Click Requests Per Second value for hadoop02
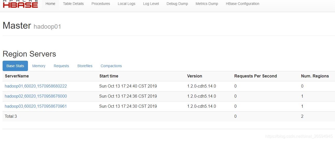335x141 pixels. (235, 96)
